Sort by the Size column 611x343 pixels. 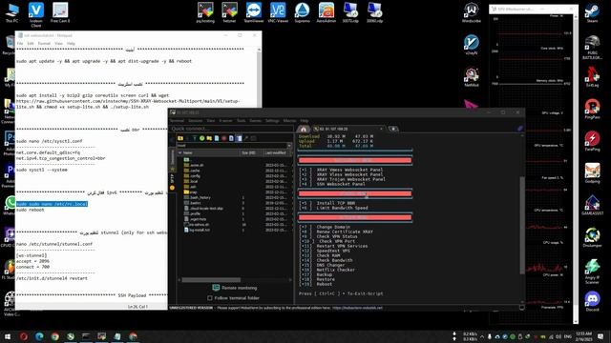[x=250, y=152]
